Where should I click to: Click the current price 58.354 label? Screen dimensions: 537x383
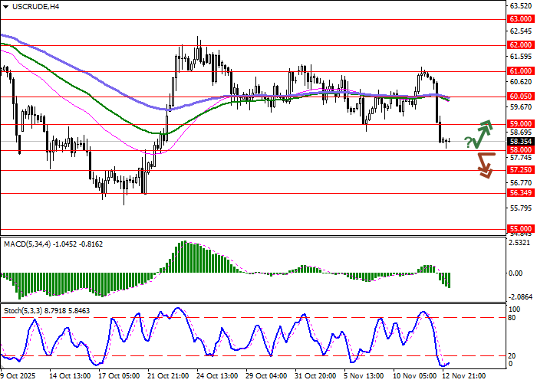(x=520, y=142)
